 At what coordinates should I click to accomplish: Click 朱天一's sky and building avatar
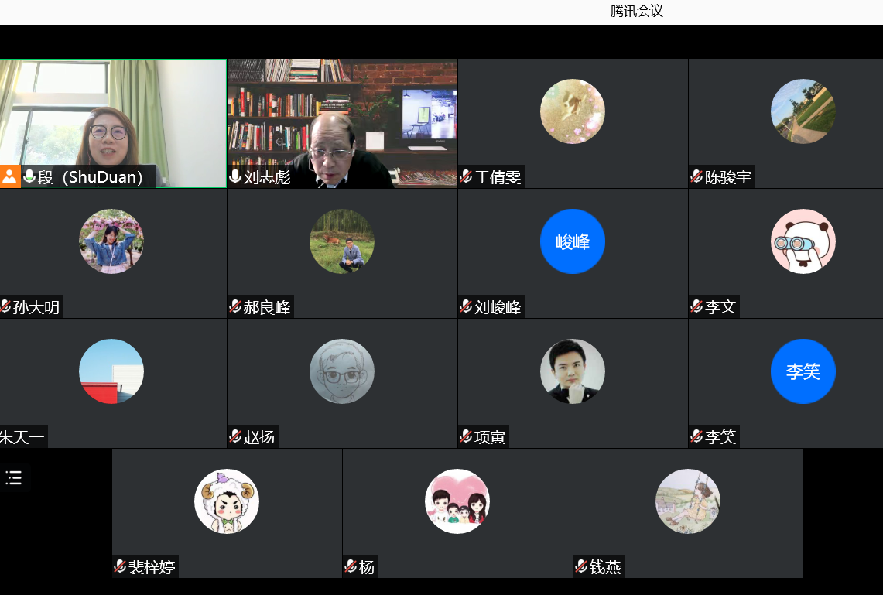pyautogui.click(x=111, y=371)
